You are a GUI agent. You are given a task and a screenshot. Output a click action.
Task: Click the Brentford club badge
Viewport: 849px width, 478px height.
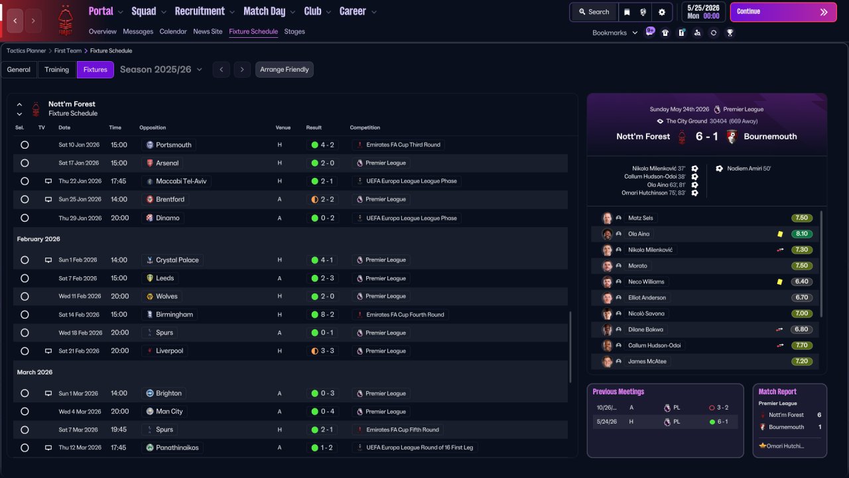(x=149, y=199)
